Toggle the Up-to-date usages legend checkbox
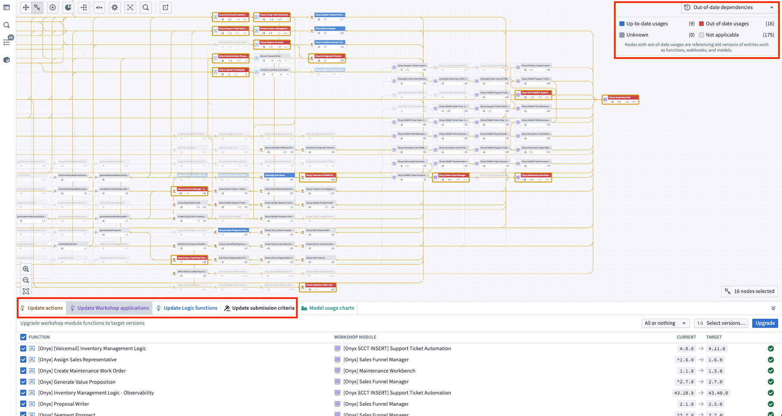This screenshot has width=782, height=416. click(621, 24)
